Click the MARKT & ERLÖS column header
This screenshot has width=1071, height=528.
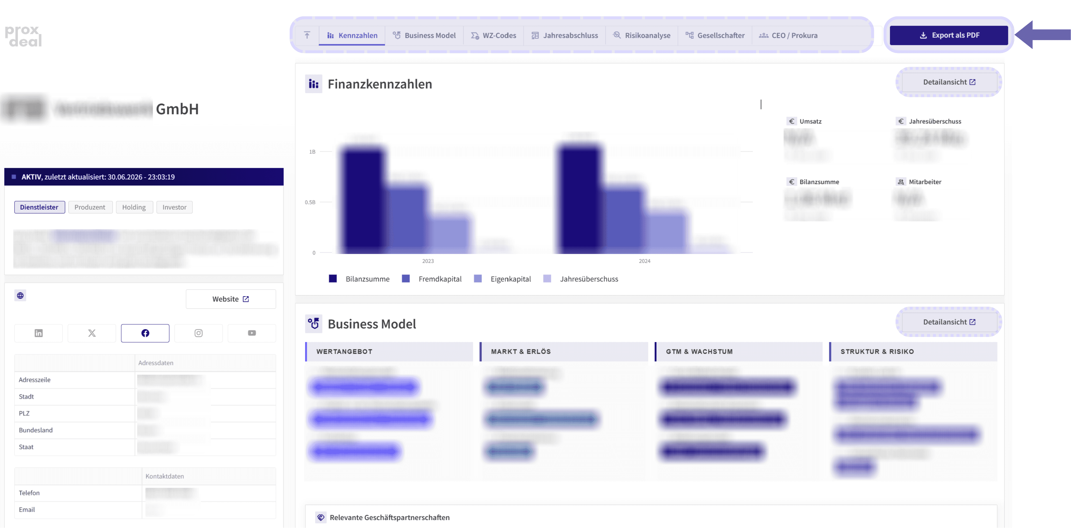coord(564,352)
